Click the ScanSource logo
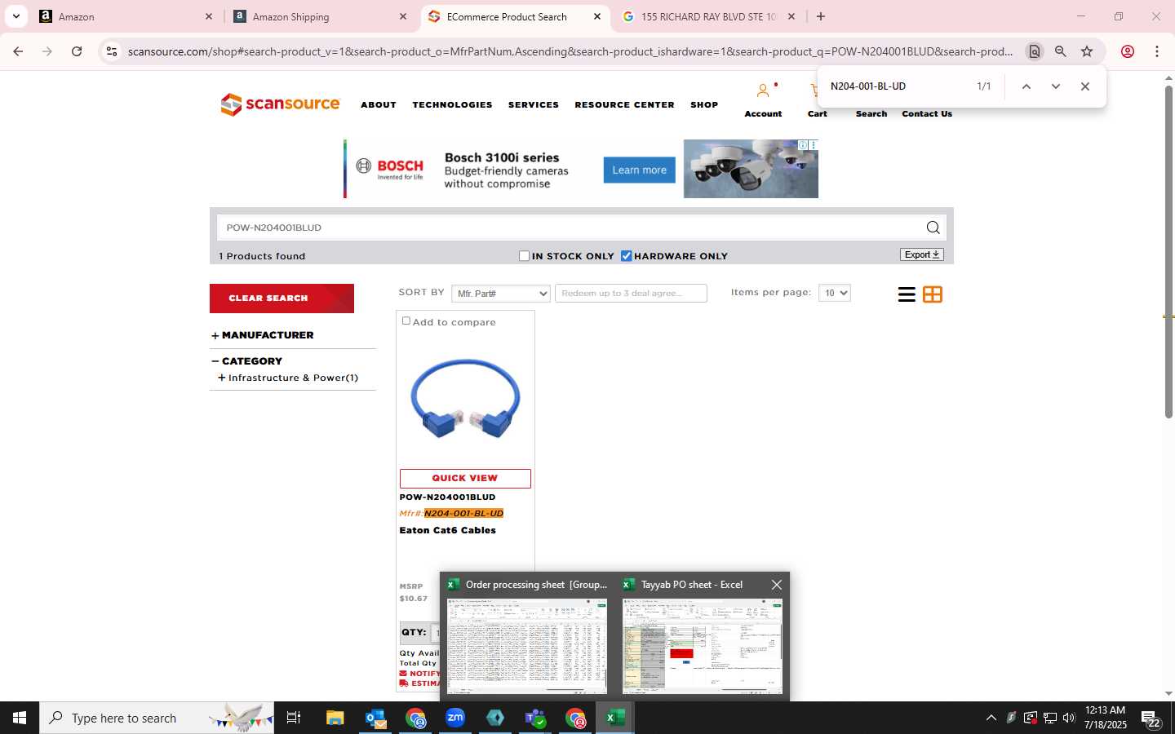Screen dimensions: 1175x734 point(280,104)
